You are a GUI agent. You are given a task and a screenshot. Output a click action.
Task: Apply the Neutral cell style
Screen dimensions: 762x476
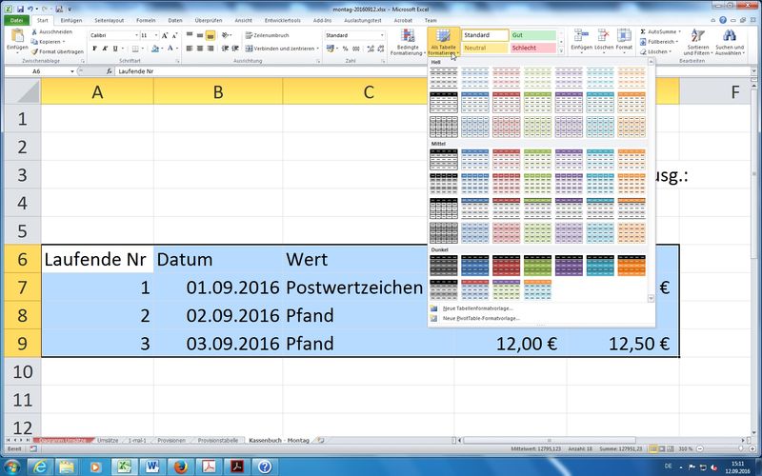tap(485, 48)
